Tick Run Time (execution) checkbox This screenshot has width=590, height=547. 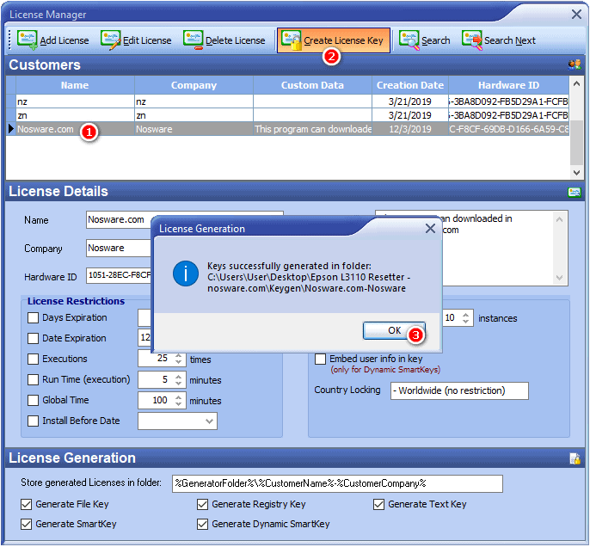pyautogui.click(x=33, y=379)
